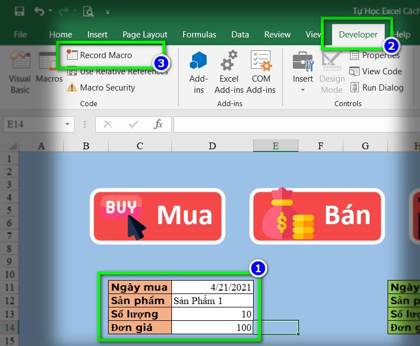Click the Mua buy button

(x=157, y=216)
